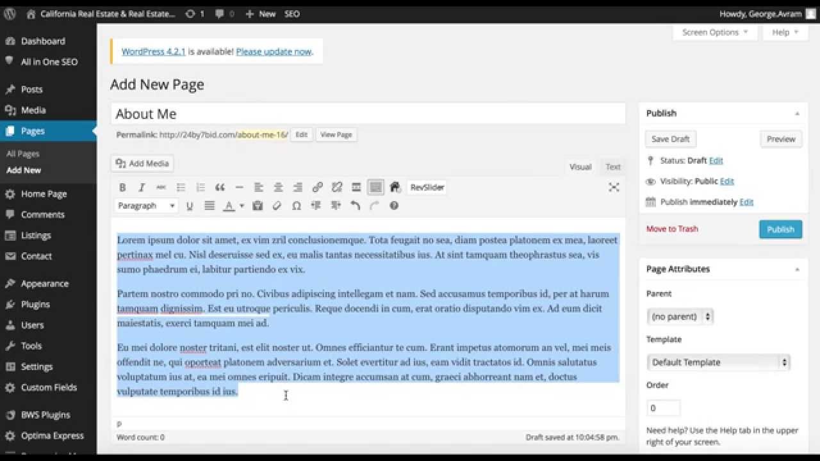This screenshot has width=820, height=461.
Task: Click the house icon in editor toolbar
Action: 395,188
